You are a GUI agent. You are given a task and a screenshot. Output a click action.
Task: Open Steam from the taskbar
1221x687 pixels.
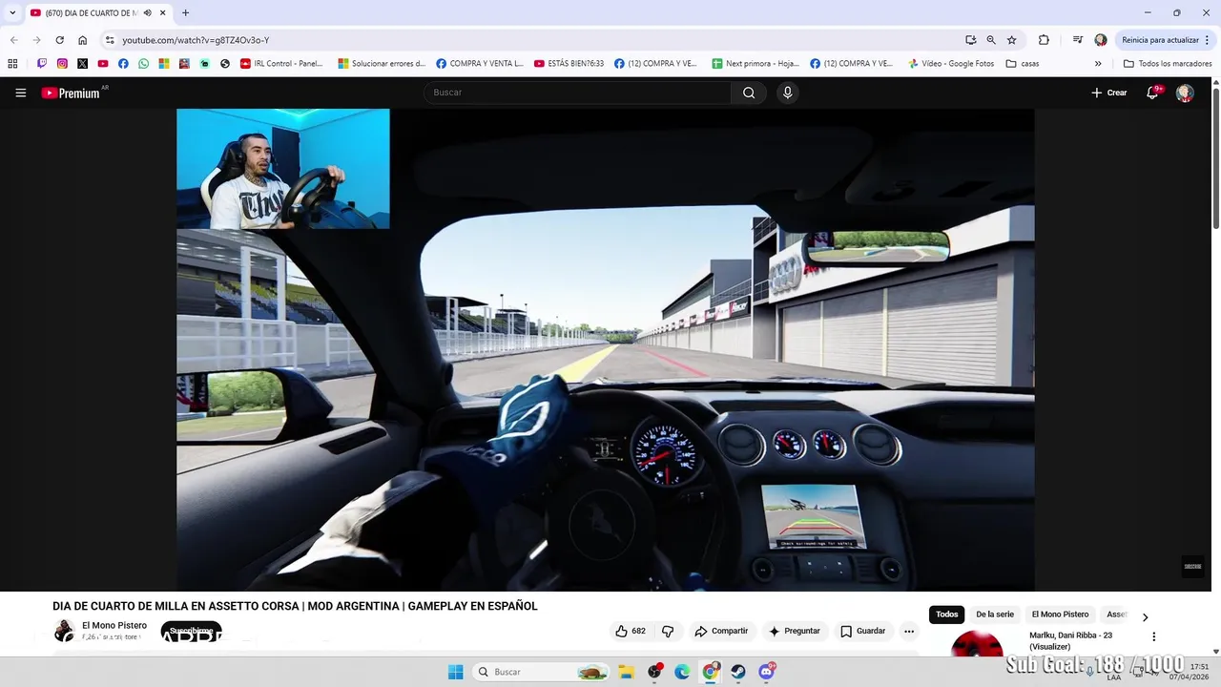738,672
